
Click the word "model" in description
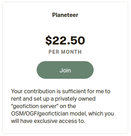coord(79,114)
